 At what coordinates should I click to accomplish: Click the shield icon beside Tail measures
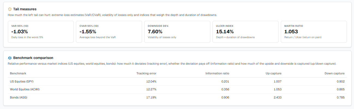[10, 9]
